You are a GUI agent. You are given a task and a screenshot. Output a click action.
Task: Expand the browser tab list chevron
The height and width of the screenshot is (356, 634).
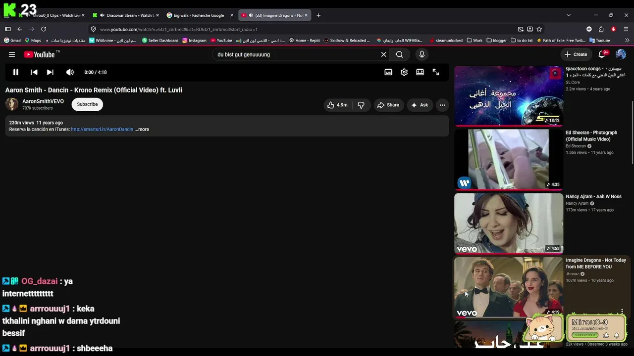[568, 15]
